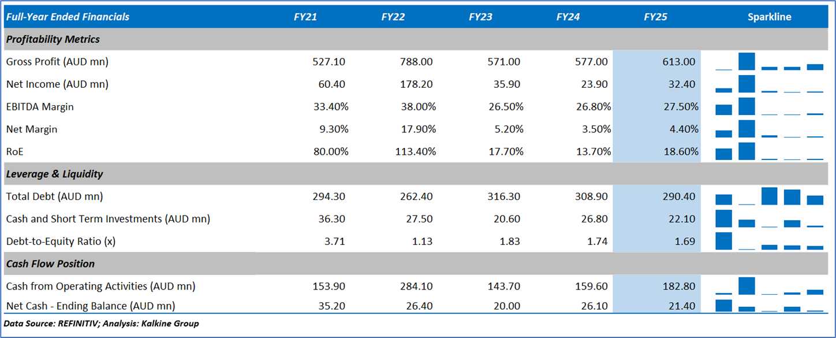Click the Cash Flow Position section heading
This screenshot has height=338, width=836.
pos(50,264)
